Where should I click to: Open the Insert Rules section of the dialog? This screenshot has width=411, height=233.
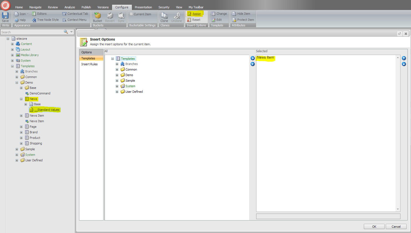[90, 64]
